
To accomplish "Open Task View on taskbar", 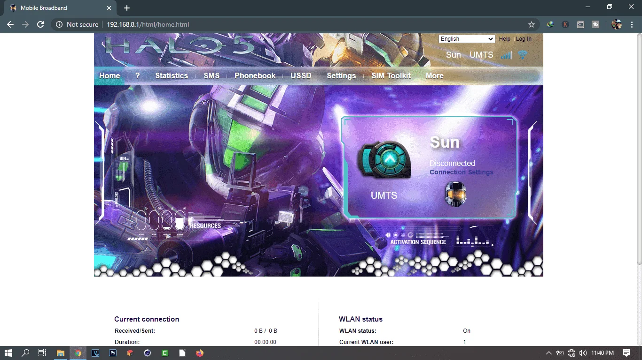I will [42, 353].
